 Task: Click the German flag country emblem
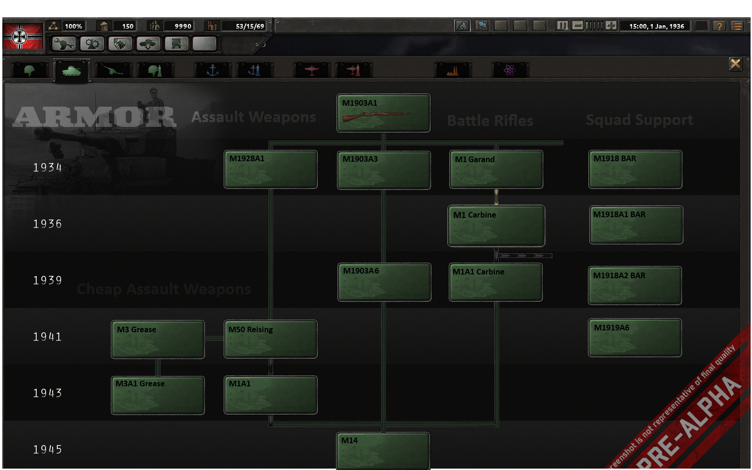(x=23, y=36)
